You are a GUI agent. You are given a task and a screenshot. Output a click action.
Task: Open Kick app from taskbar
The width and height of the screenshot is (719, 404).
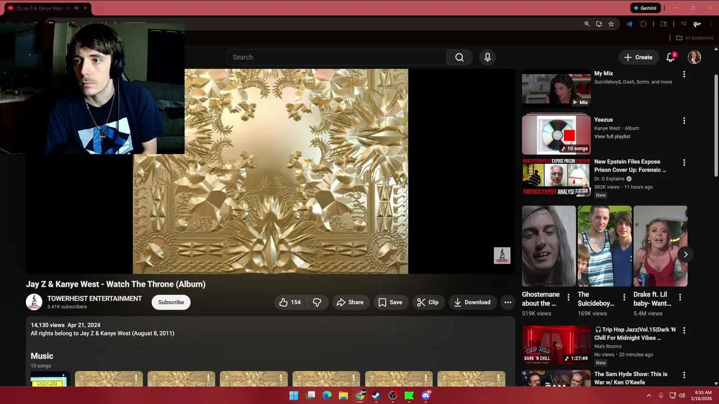[409, 396]
